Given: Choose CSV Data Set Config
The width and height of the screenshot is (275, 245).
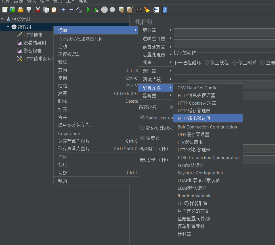Looking at the screenshot, I should pos(208,88).
